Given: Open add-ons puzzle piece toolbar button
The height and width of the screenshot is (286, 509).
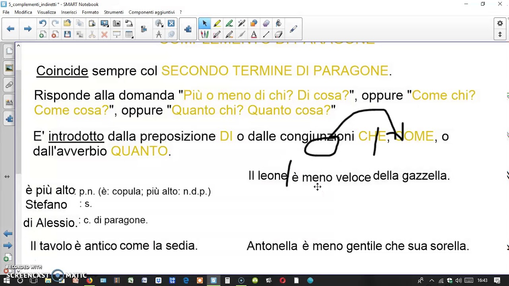Looking at the screenshot, I should 188,29.
